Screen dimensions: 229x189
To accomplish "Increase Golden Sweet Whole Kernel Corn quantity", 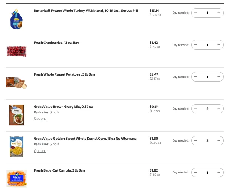I will point(219,140).
